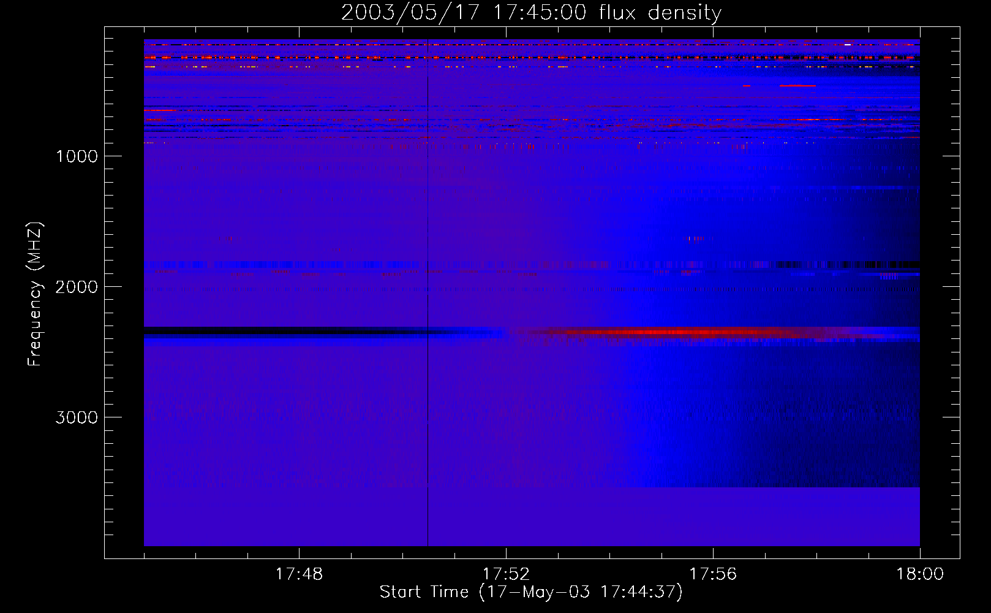Click the 1000 frequency tick label
991x613 pixels.
(77, 156)
